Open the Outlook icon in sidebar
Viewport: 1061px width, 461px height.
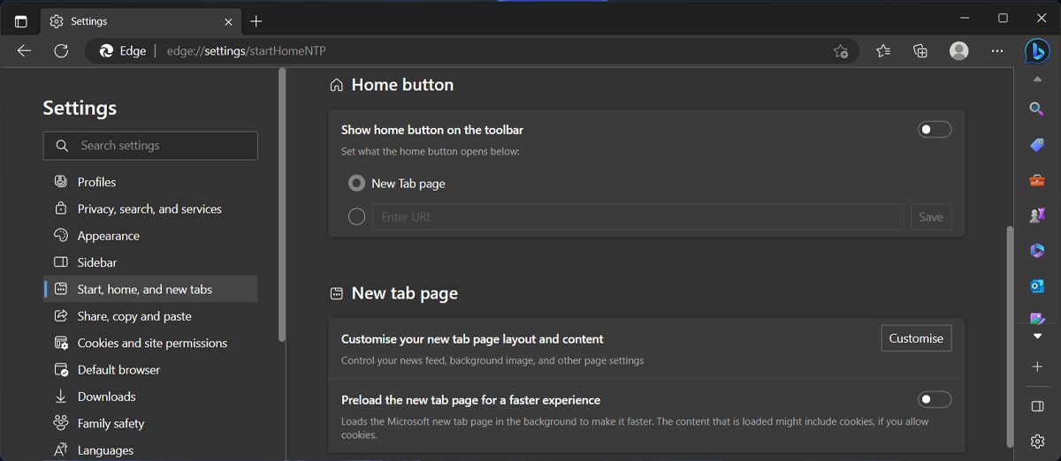(1037, 286)
